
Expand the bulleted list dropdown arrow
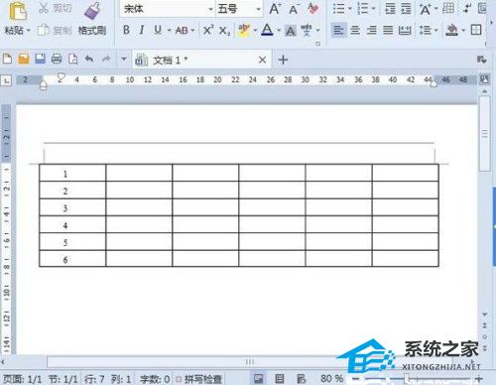pos(350,9)
